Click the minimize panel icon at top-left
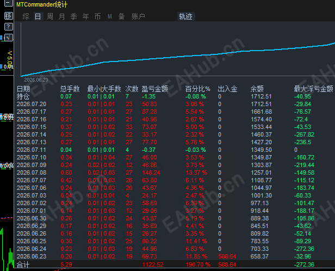The width and height of the screenshot is (335, 271). [x=8, y=3]
